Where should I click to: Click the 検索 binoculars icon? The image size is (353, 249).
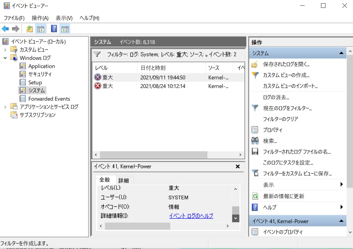point(255,141)
